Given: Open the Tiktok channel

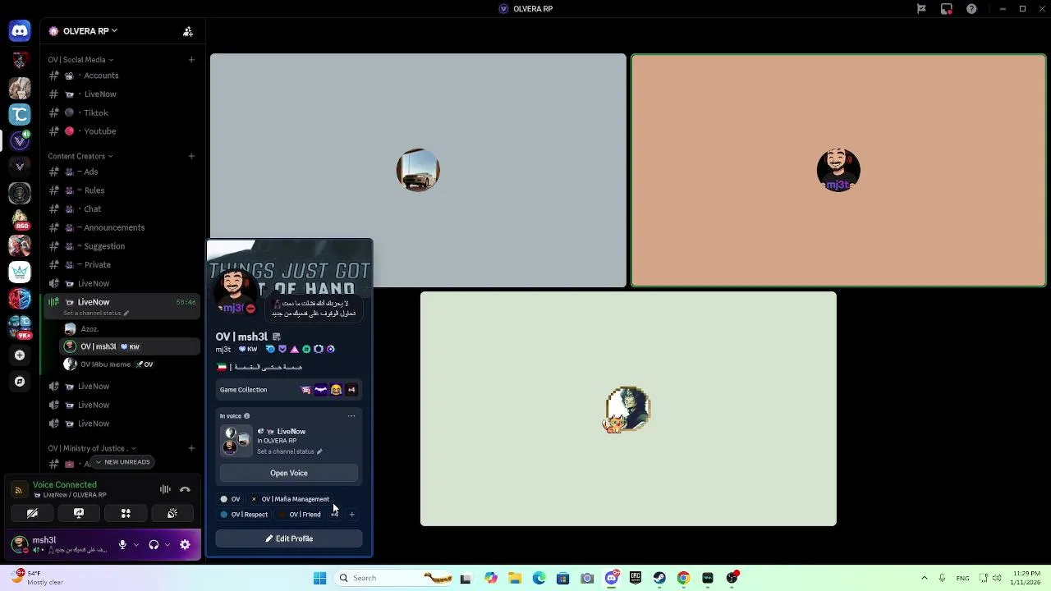Looking at the screenshot, I should tap(122, 112).
